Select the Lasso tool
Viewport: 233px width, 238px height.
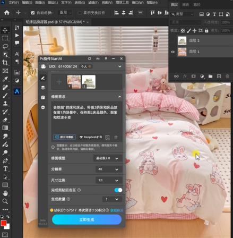(5, 46)
